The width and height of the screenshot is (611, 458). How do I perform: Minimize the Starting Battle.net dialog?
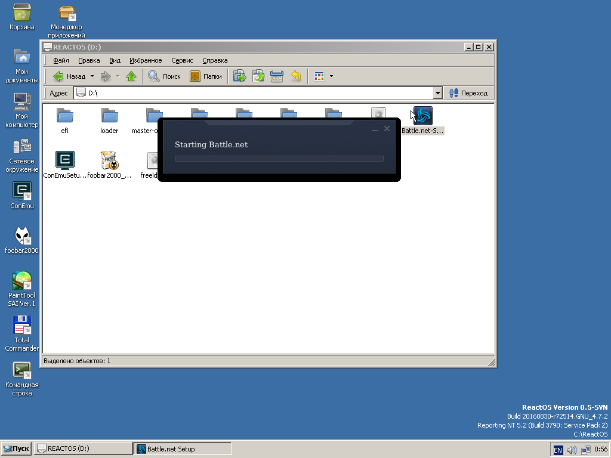(x=375, y=129)
